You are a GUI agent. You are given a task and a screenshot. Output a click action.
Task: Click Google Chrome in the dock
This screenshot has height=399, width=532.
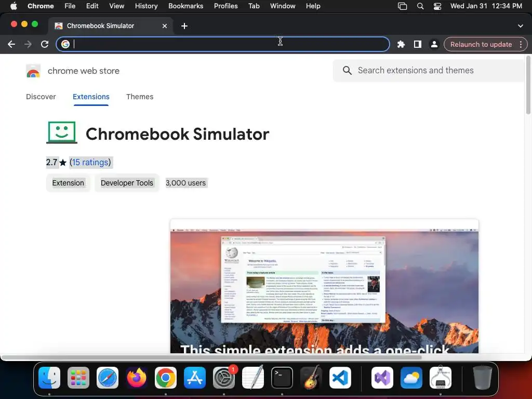pyautogui.click(x=166, y=378)
